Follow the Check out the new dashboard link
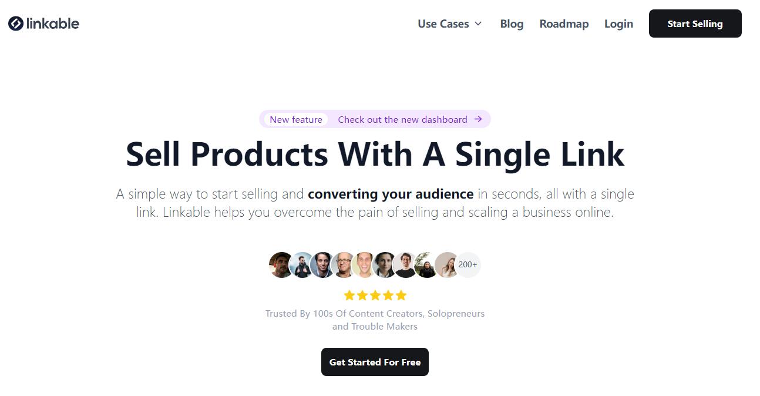This screenshot has height=396, width=760. (402, 119)
